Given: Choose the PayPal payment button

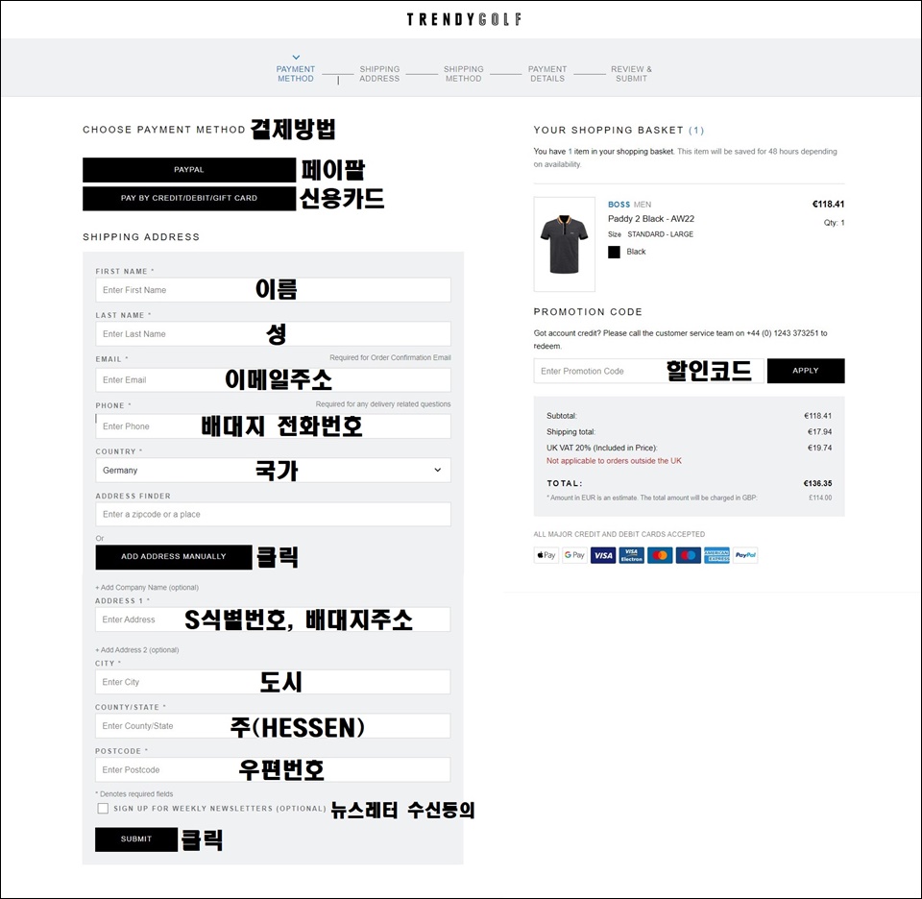Looking at the screenshot, I should point(189,170).
